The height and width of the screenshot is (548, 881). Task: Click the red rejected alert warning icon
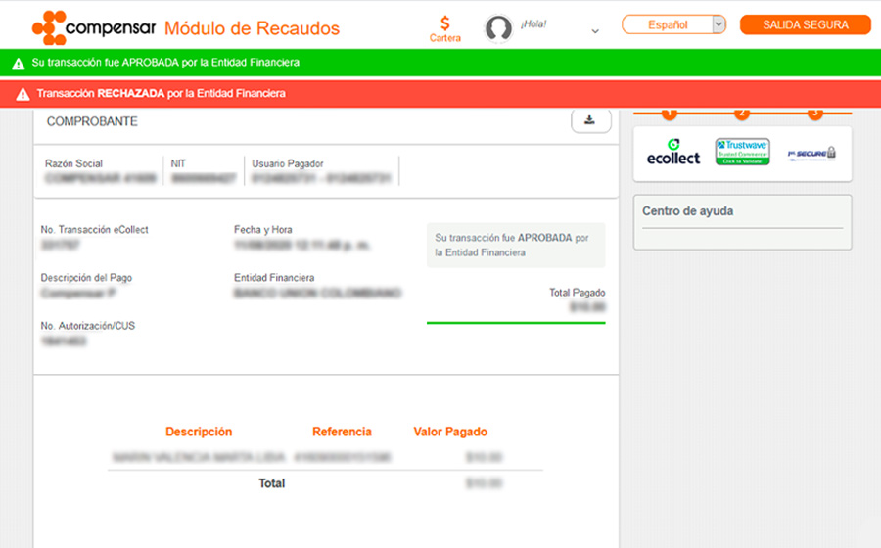23,94
